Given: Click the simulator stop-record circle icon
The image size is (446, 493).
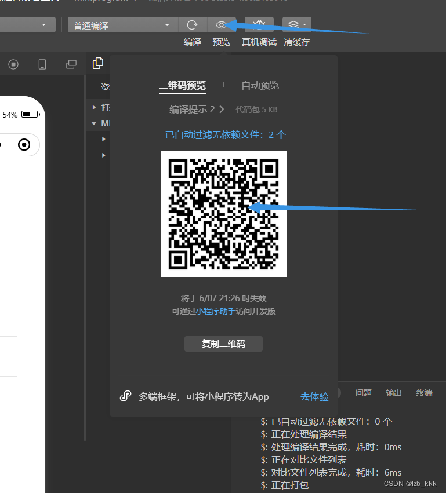Looking at the screenshot, I should (x=13, y=64).
